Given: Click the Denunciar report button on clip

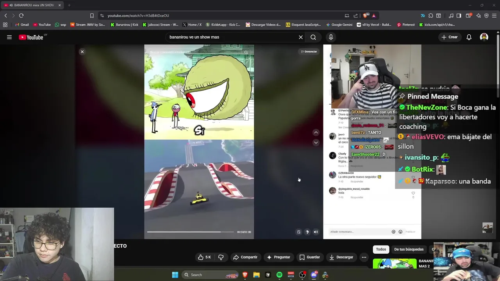Looking at the screenshot, I should coord(309,52).
